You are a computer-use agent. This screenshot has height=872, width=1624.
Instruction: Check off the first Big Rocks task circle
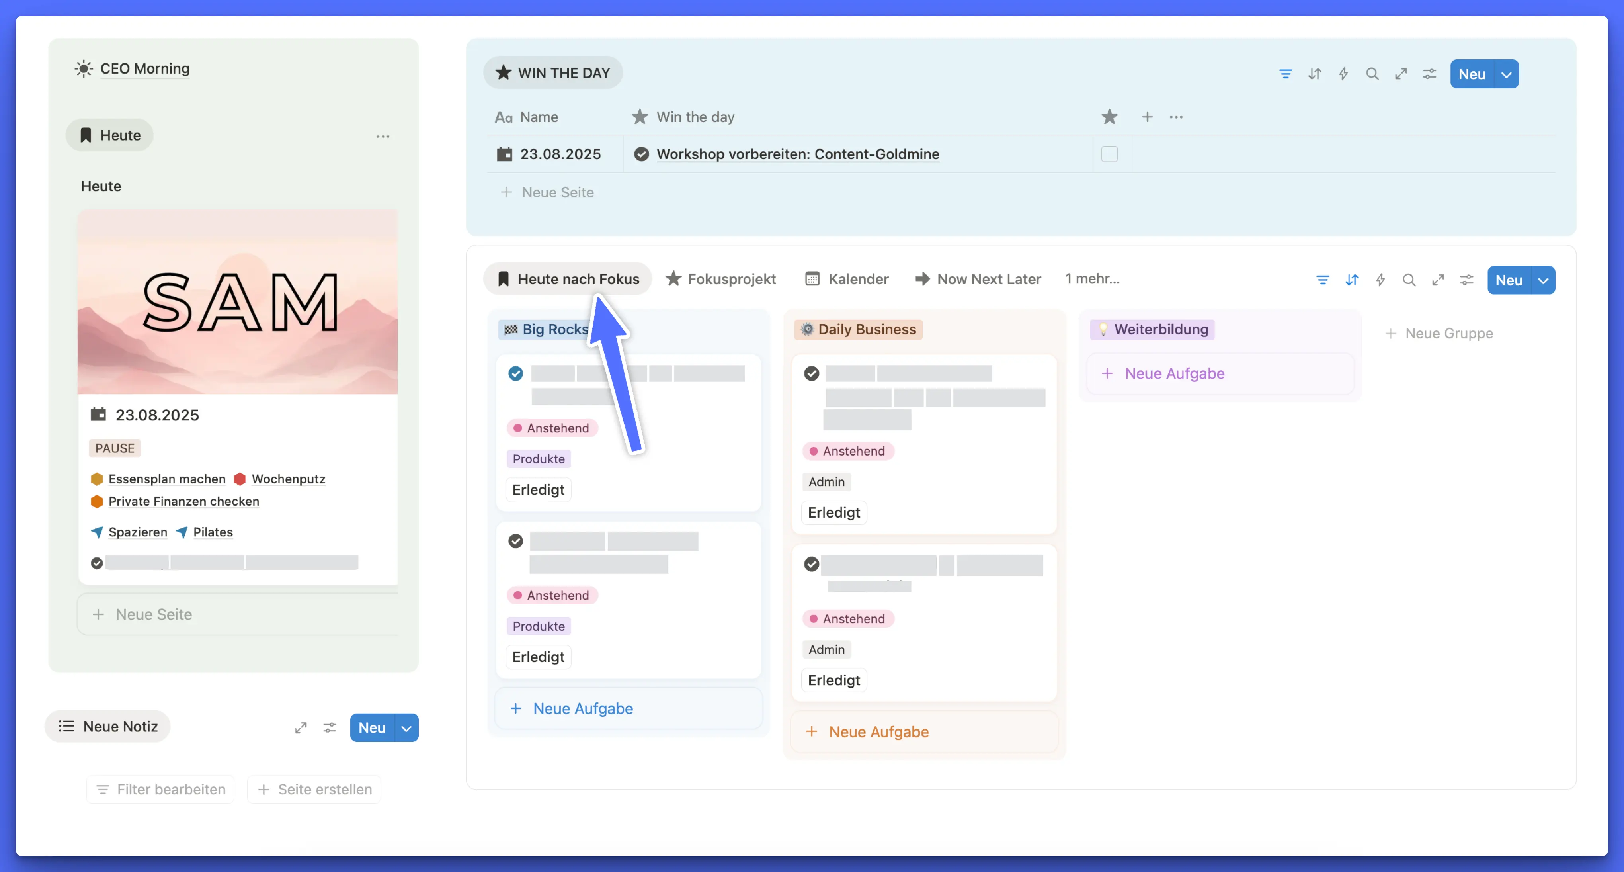(516, 374)
